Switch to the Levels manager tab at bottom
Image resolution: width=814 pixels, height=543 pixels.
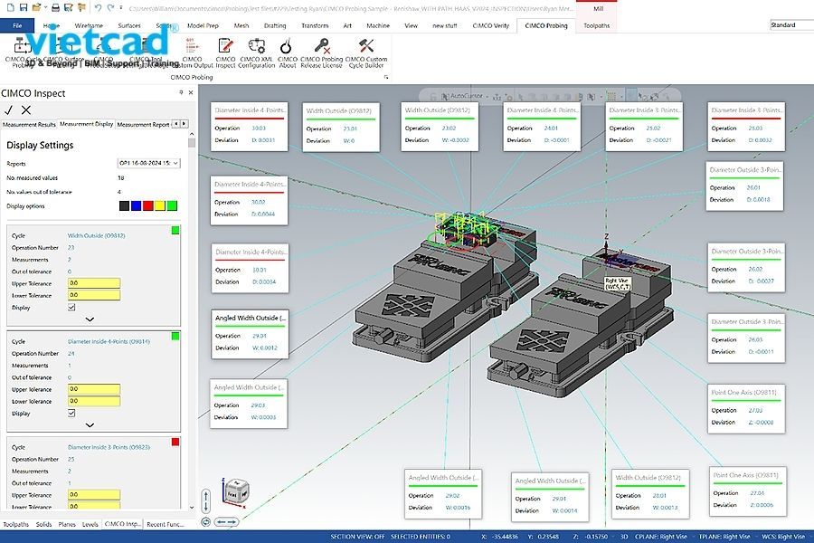[90, 524]
